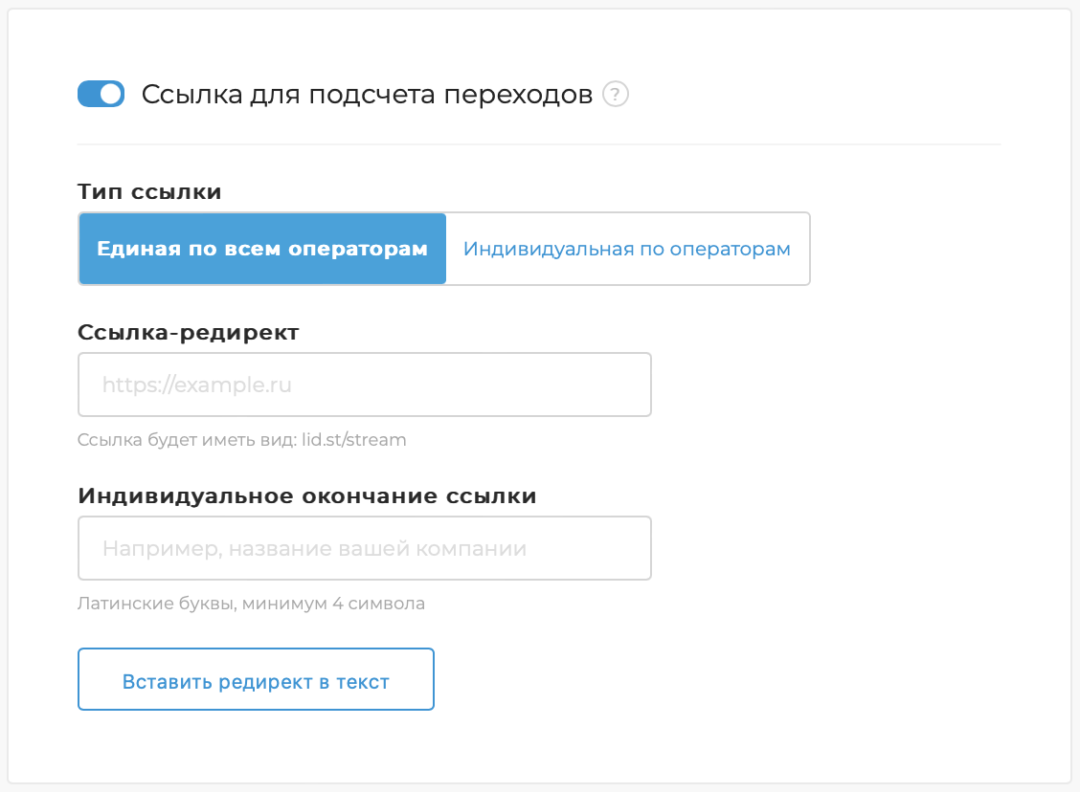The height and width of the screenshot is (792, 1080).
Task: Click the 'Тип ссылки' section label
Action: [x=148, y=191]
